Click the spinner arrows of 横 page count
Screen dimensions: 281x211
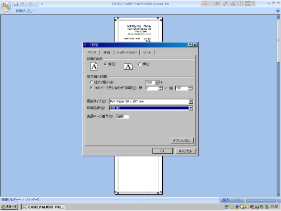[161, 88]
